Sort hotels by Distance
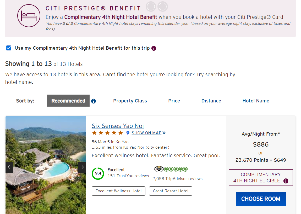Screen dimensions: 301x214 point(211,101)
